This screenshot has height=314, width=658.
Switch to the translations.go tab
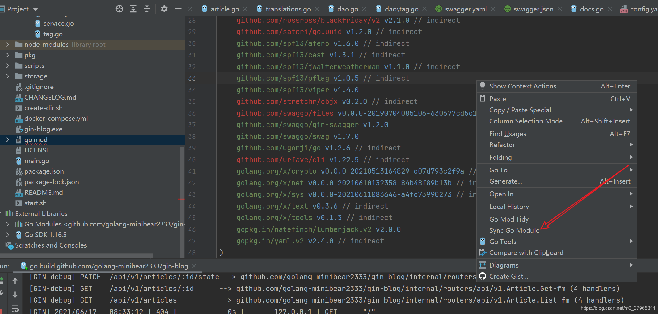point(287,9)
